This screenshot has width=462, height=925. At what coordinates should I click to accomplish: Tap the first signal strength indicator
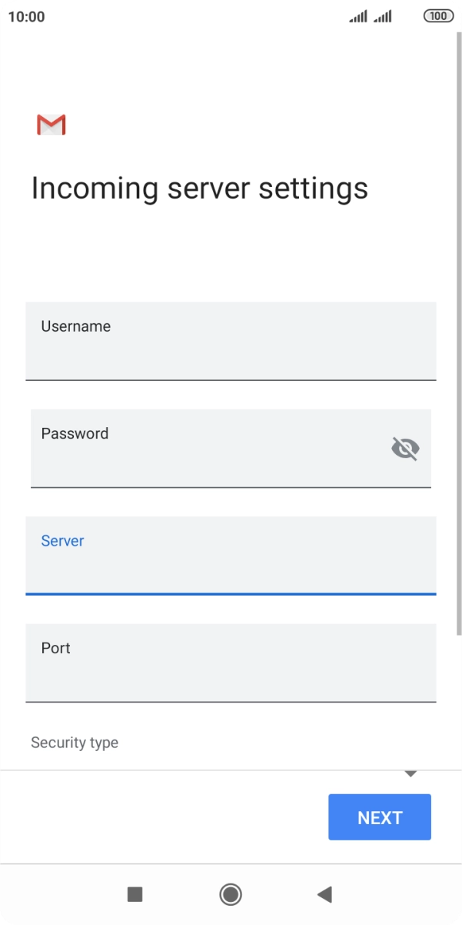[357, 15]
